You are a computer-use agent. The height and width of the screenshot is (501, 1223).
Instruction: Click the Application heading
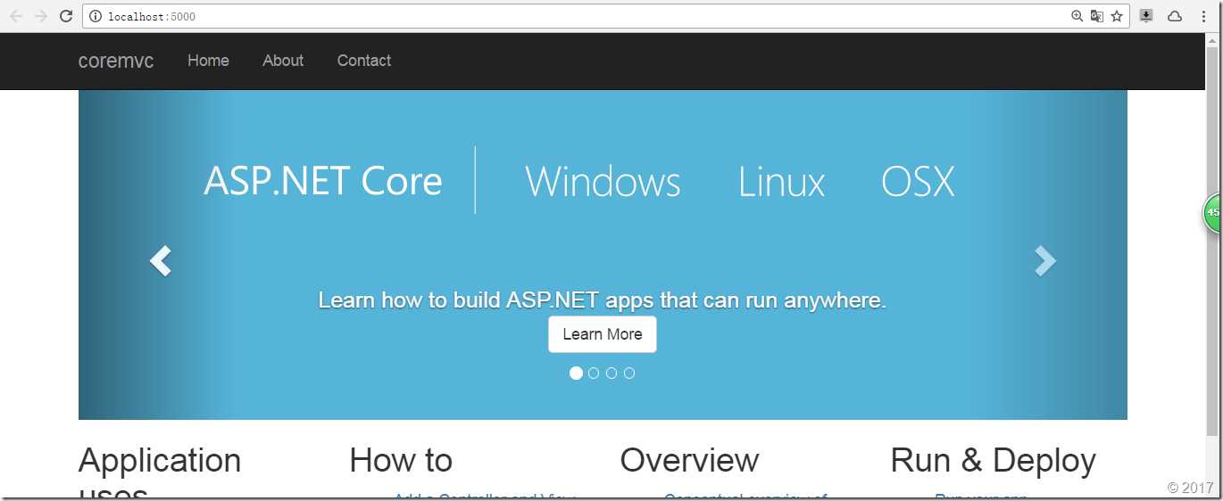[160, 460]
